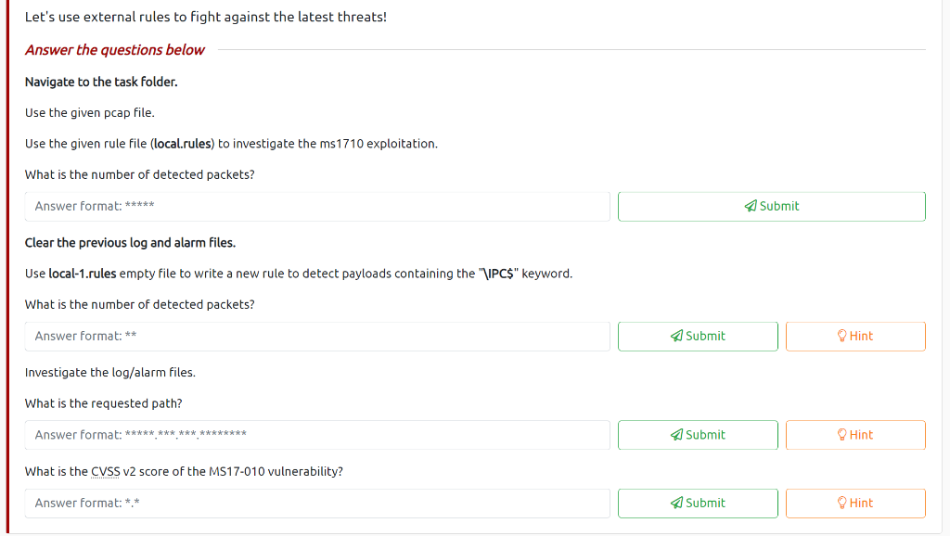Click the paper plane icon in the CVSS question's Submit

click(x=677, y=503)
